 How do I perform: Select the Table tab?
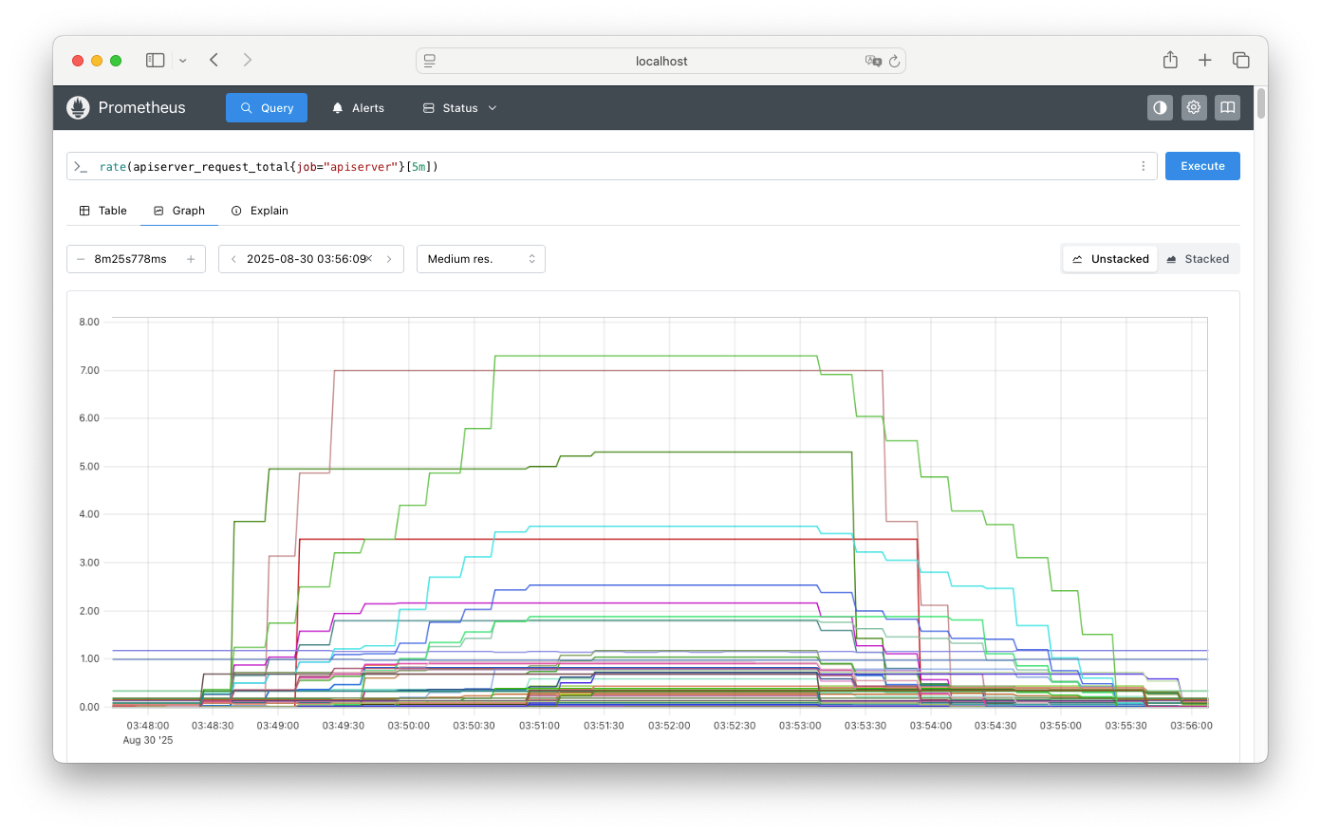coord(103,211)
